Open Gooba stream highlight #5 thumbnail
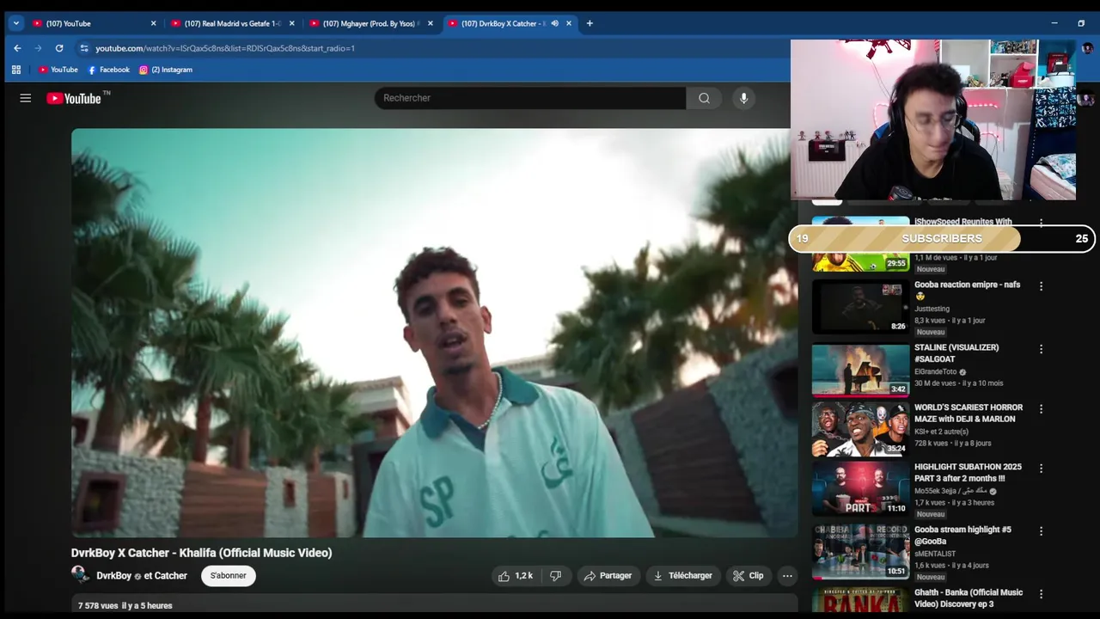 pos(860,552)
